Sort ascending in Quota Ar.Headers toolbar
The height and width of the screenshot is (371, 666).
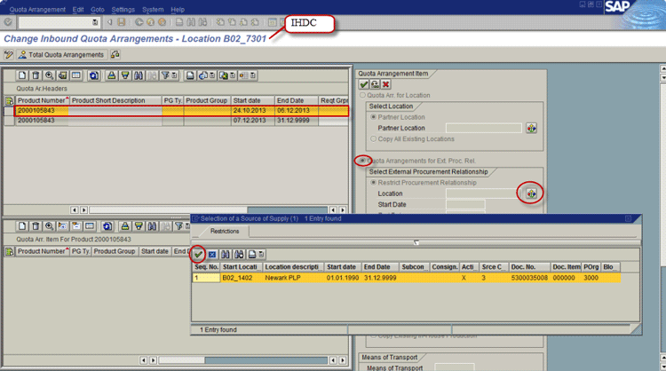(x=111, y=75)
